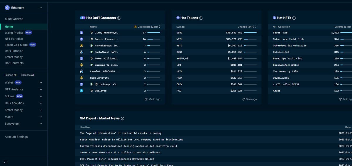
Task: Expand the NFT Analytics sidebar section
Action: click(x=41, y=89)
